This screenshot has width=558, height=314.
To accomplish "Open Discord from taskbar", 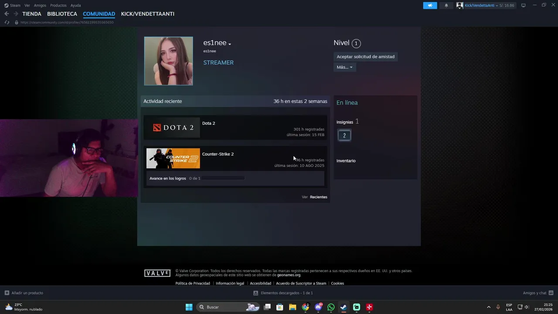I will click(x=318, y=307).
